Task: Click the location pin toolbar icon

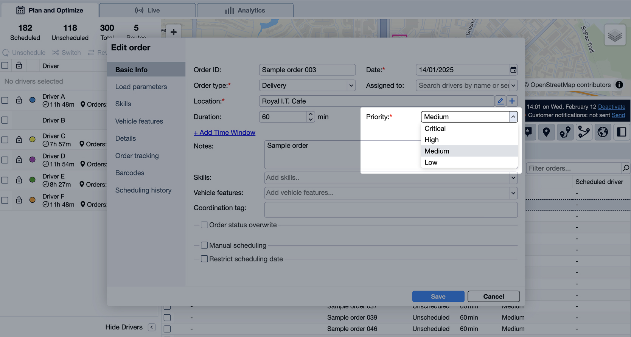Action: (546, 132)
